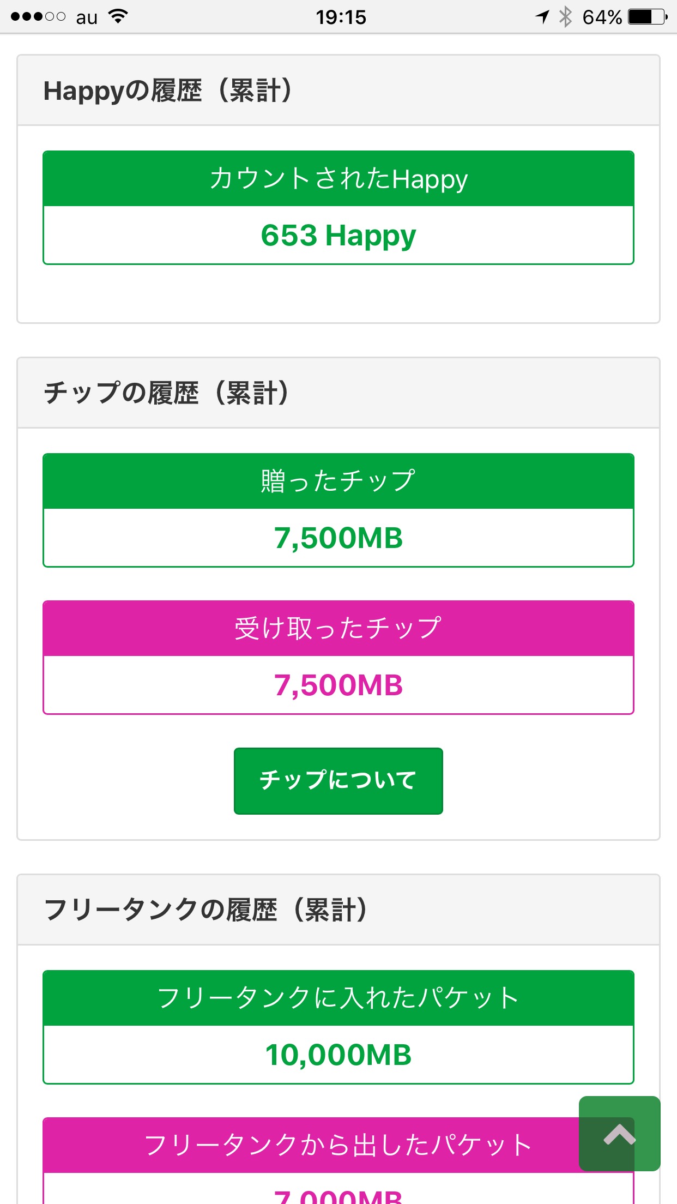
Task: Tap the チップの履歴（累計） section title
Action: pyautogui.click(x=166, y=393)
